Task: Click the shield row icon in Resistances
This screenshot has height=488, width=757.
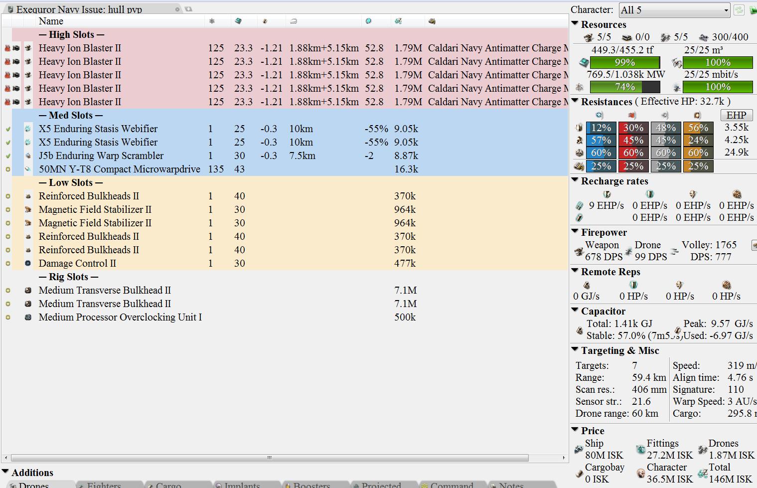Action: 579,128
